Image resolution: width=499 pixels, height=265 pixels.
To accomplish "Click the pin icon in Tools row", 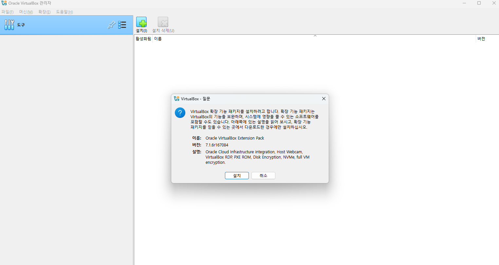I will (x=112, y=25).
